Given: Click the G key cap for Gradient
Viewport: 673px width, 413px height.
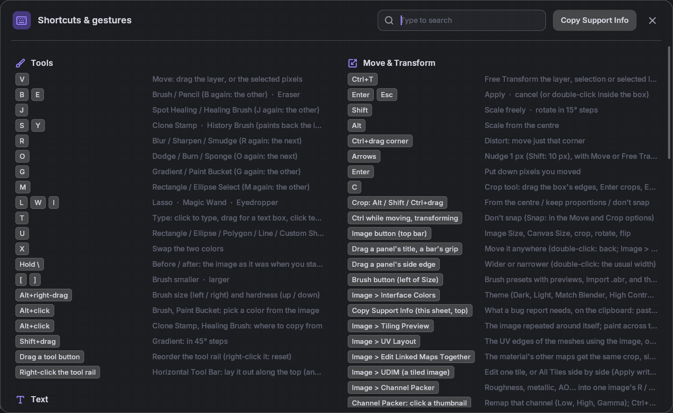Looking at the screenshot, I should 22,172.
